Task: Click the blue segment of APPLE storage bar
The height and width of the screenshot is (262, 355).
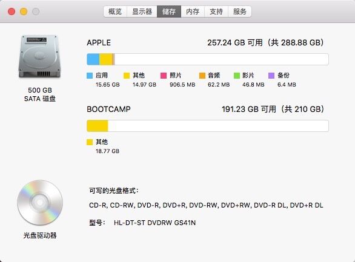Action: 93,59
